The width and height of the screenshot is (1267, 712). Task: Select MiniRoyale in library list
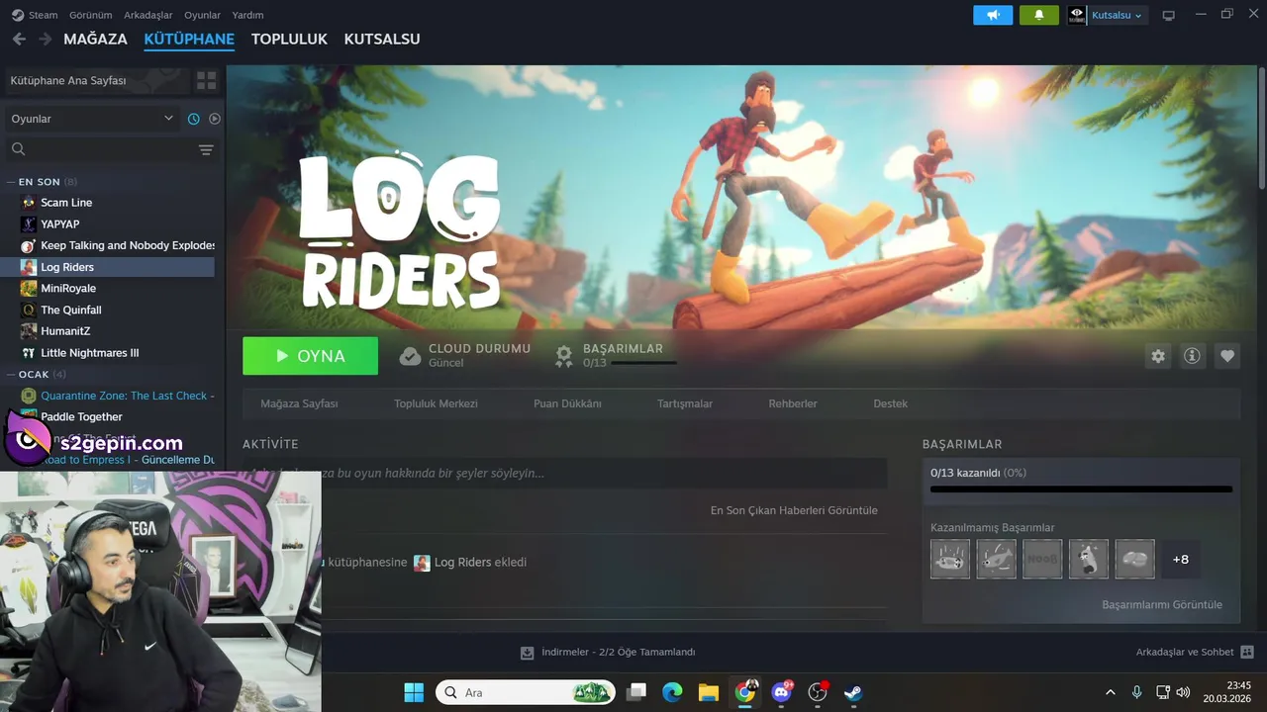[68, 289]
